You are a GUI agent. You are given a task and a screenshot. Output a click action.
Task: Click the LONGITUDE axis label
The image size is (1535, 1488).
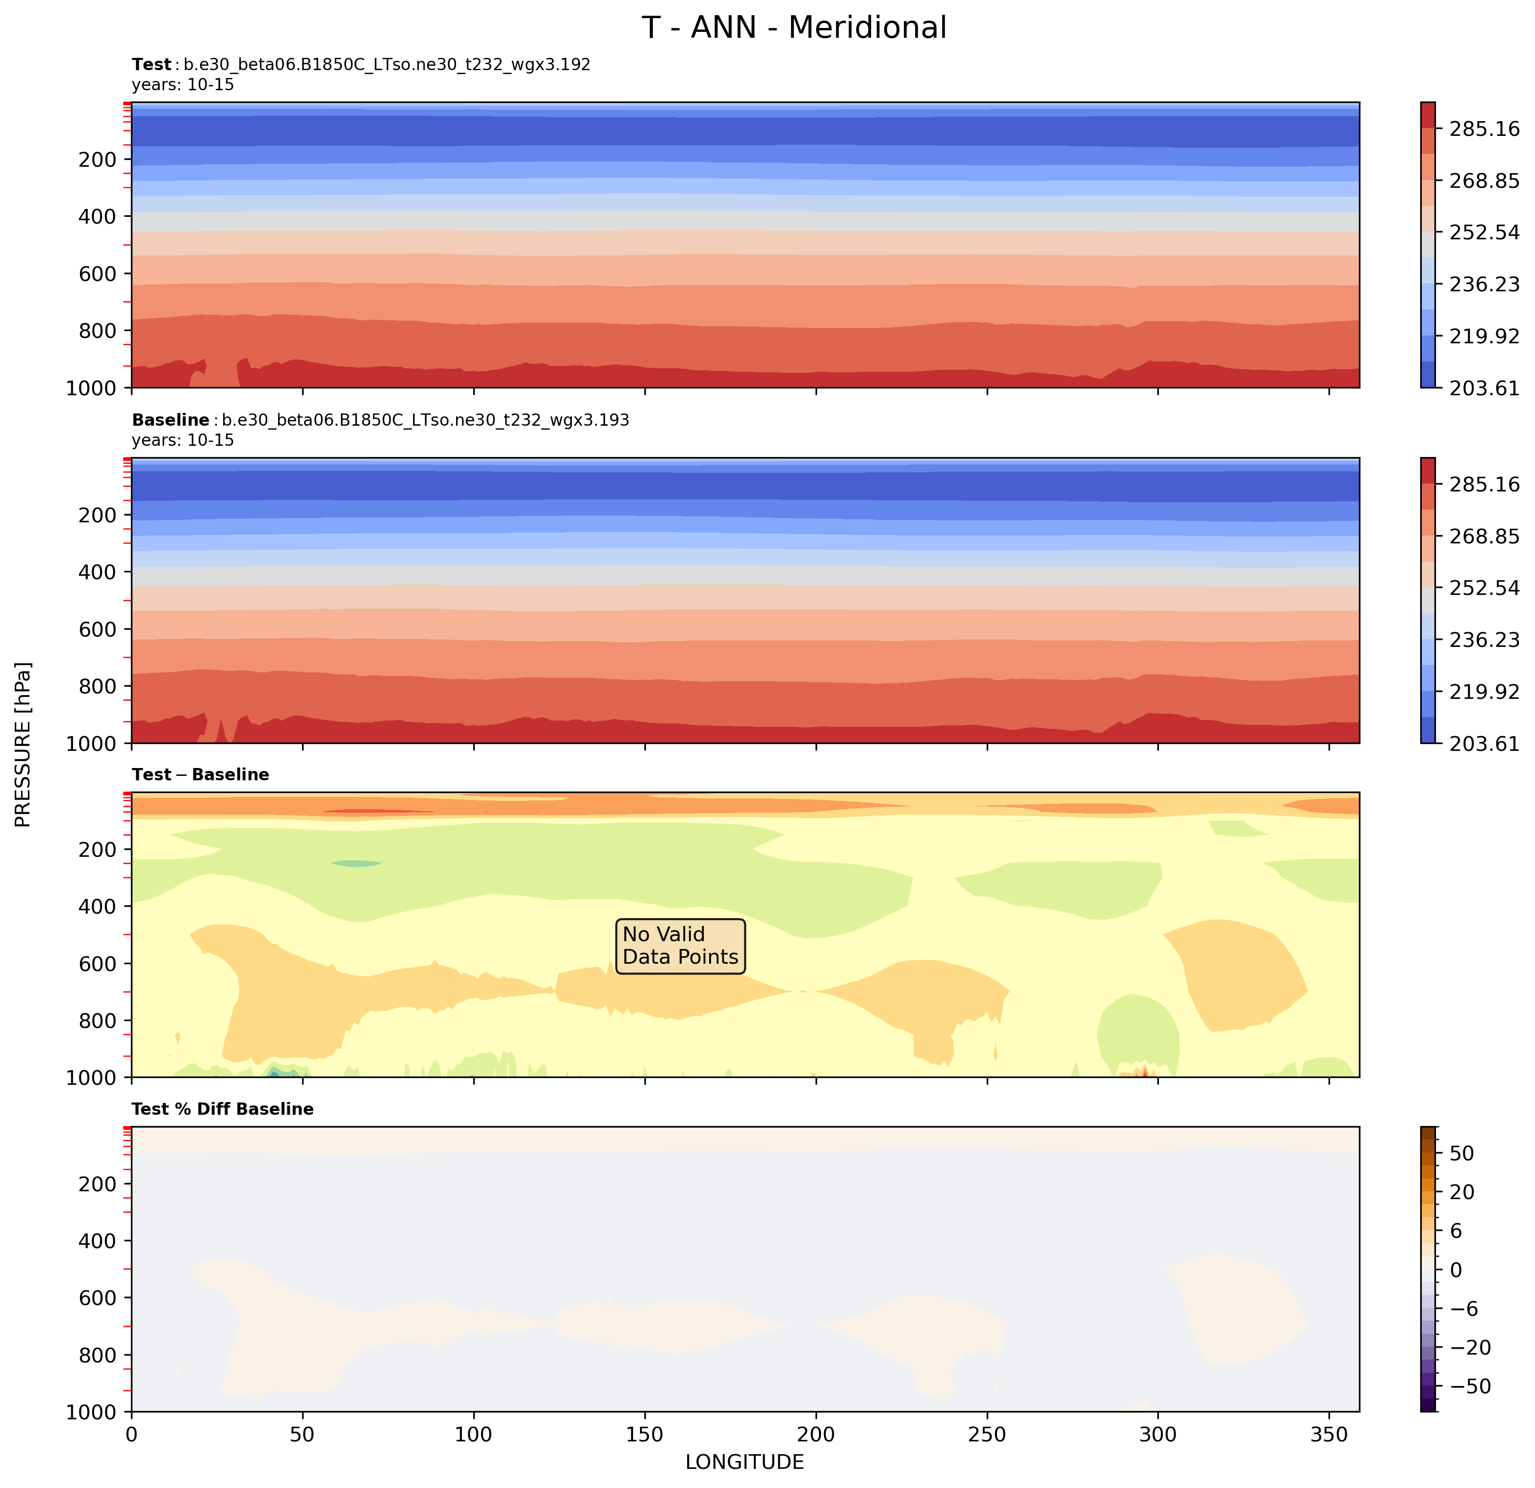(x=744, y=1462)
